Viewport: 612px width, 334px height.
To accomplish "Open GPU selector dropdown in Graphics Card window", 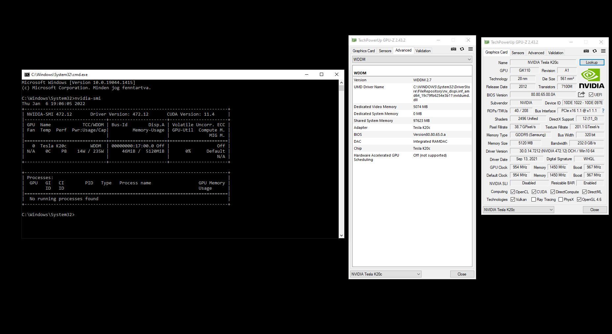I will click(518, 210).
